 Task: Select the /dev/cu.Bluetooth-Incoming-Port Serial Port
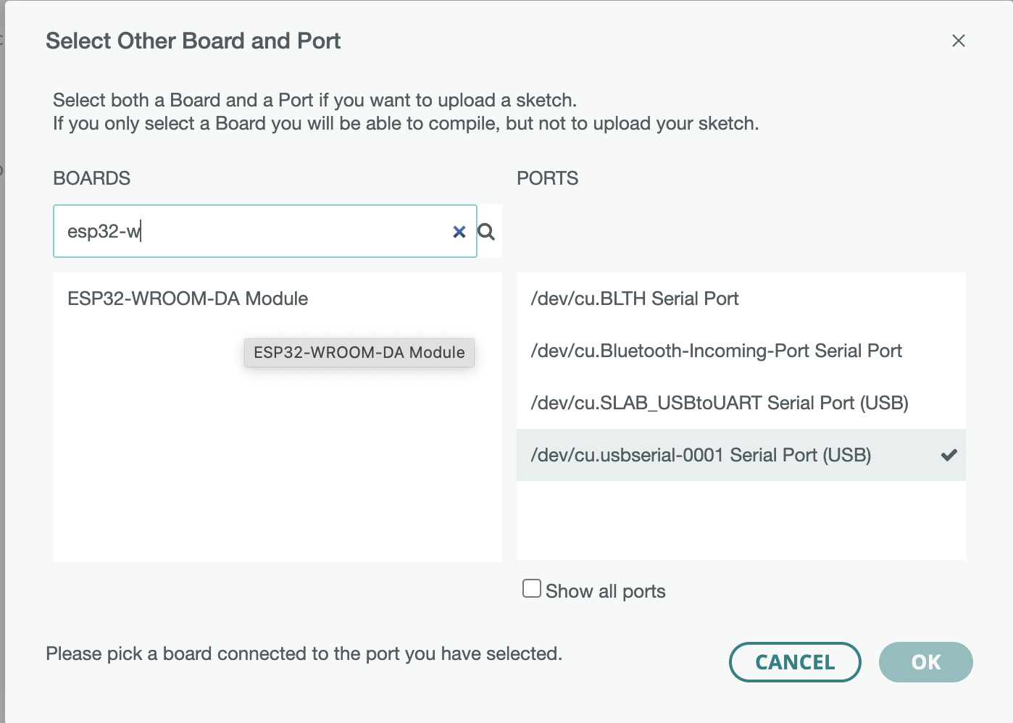(741, 351)
